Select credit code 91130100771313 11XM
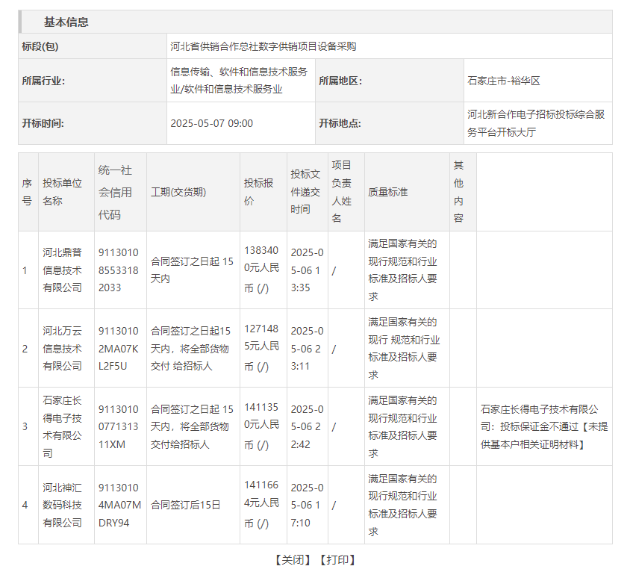 point(119,427)
